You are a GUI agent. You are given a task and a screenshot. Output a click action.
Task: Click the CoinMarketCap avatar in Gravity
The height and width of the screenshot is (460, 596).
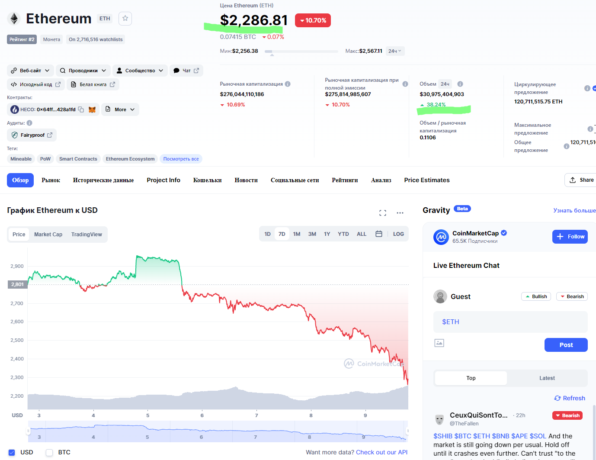[x=441, y=237]
